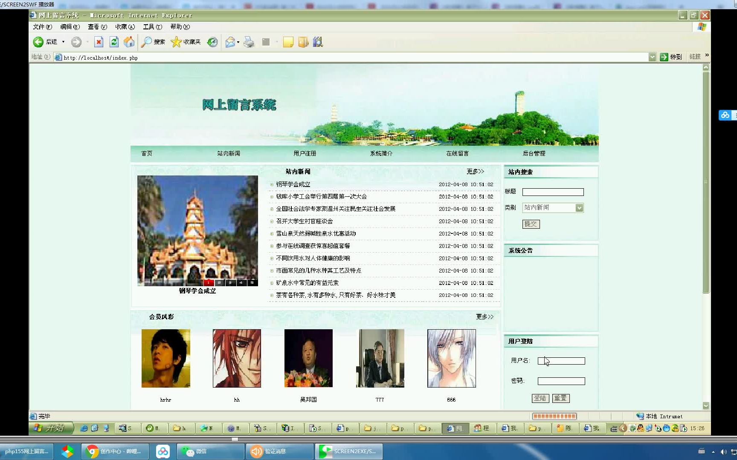Viewport: 737px width, 460px height.
Task: Click the grey Forward arrow button
Action: pyautogui.click(x=76, y=42)
